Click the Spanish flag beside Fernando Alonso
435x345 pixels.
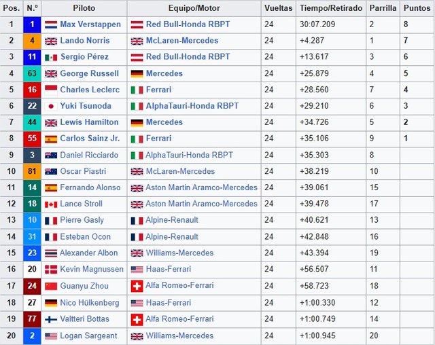click(51, 188)
